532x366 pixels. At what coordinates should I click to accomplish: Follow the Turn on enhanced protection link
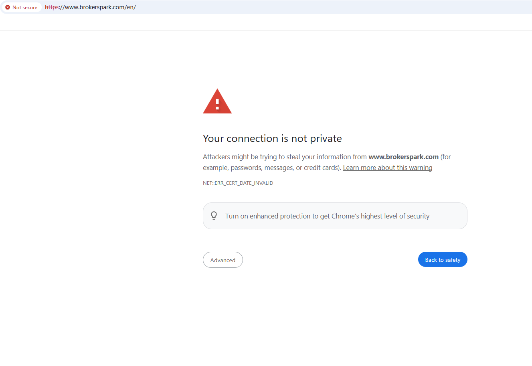(x=268, y=216)
